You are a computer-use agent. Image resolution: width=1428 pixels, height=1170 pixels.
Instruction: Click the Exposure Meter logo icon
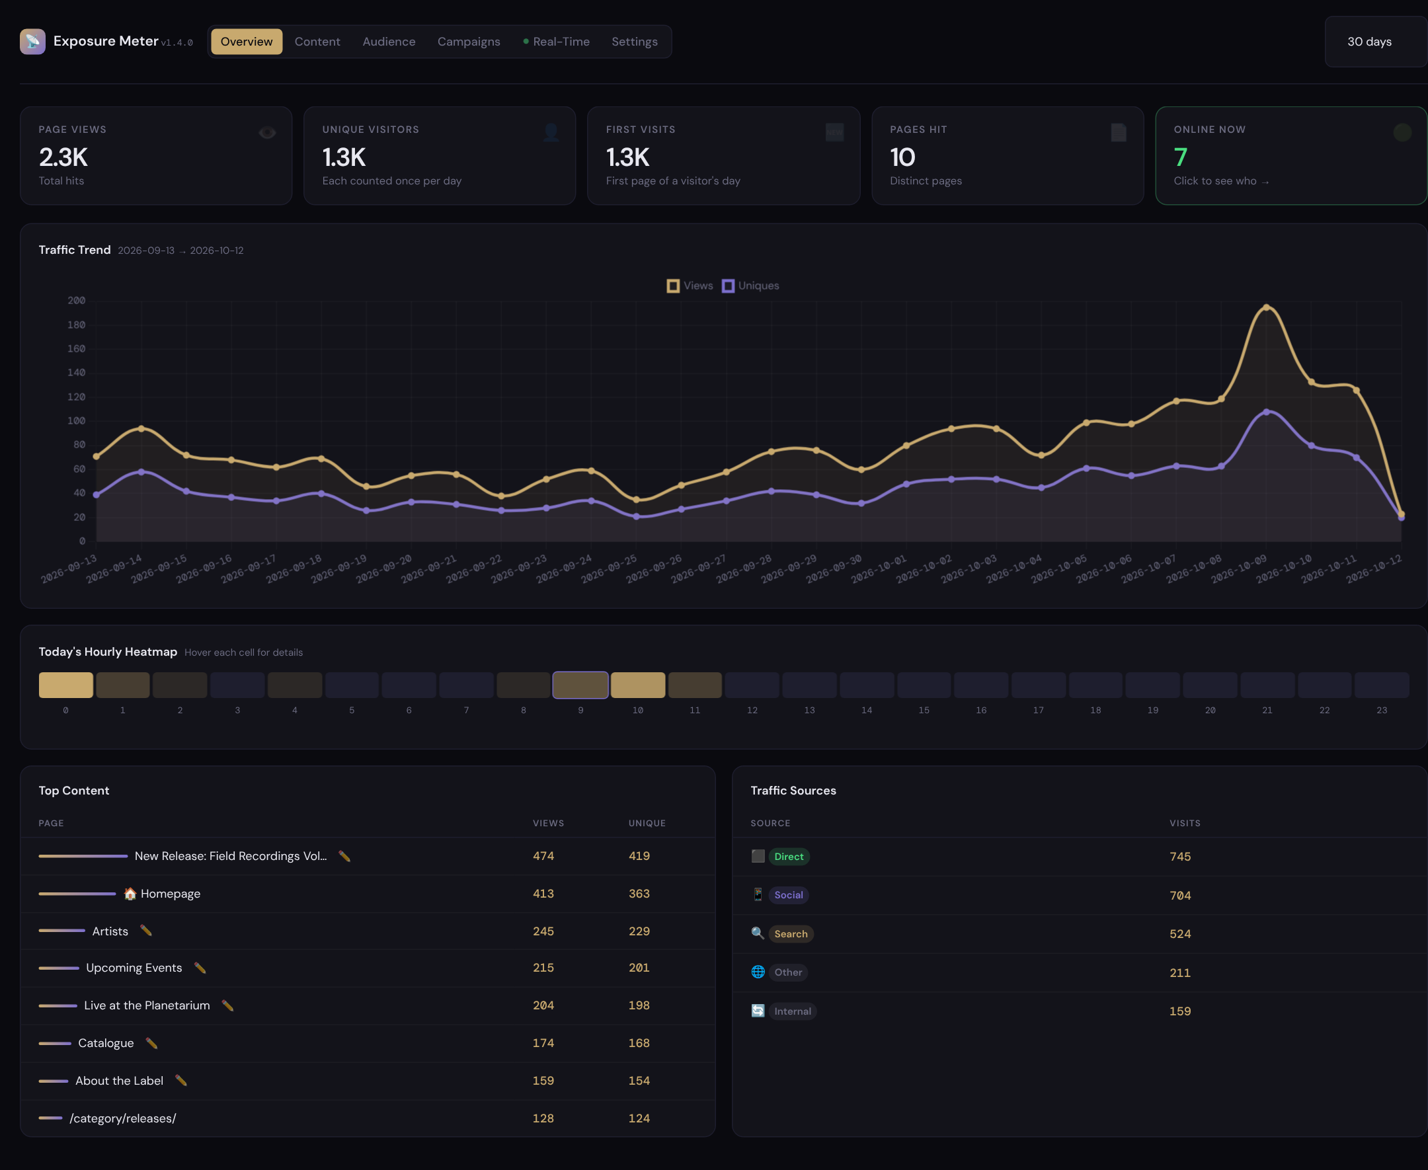tap(32, 41)
